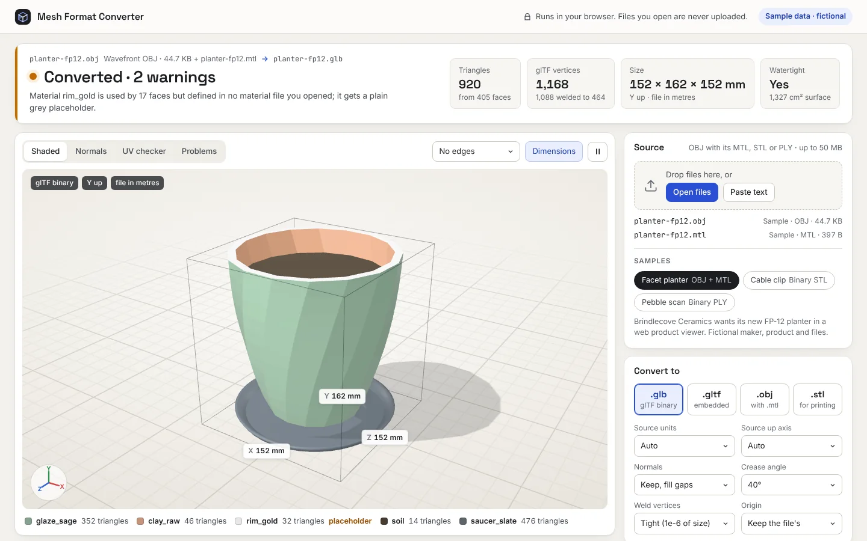Click the lock icon beside privacy note
The image size is (867, 541).
pyautogui.click(x=527, y=17)
